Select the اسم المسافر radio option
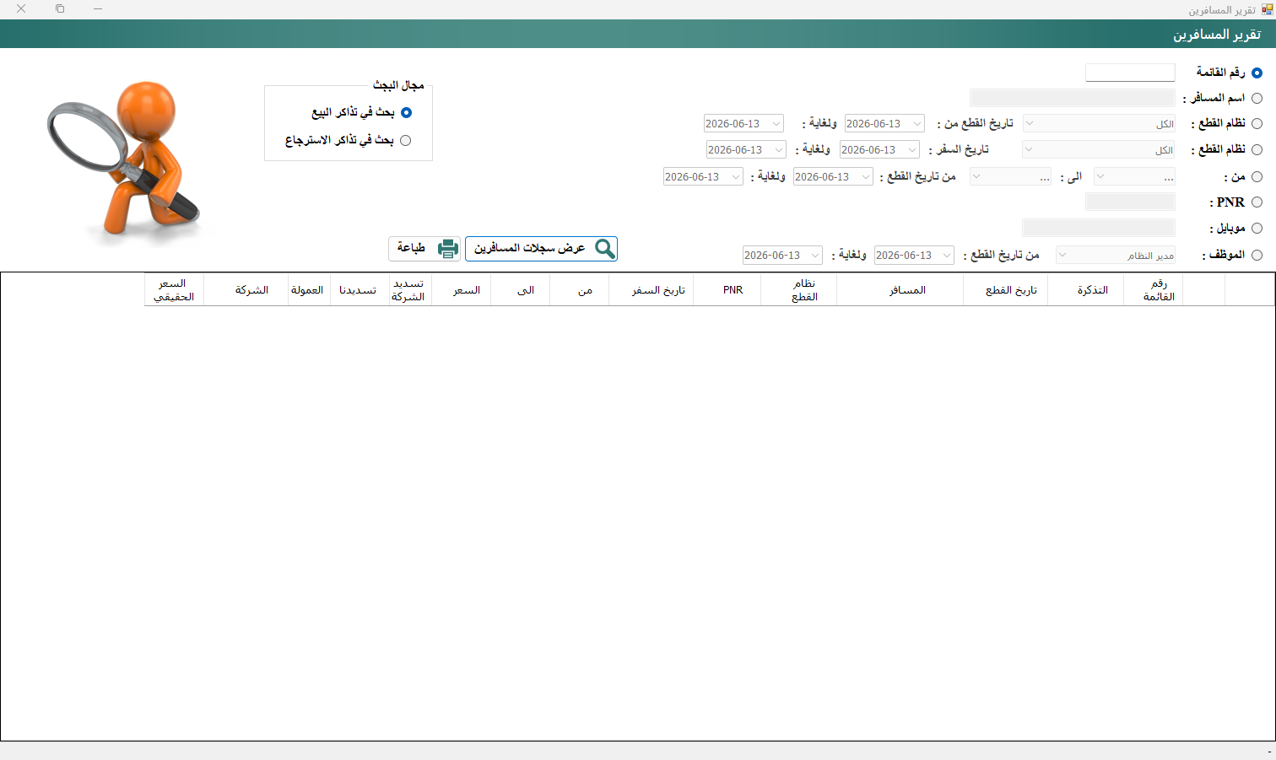The width and height of the screenshot is (1276, 760). [1257, 98]
